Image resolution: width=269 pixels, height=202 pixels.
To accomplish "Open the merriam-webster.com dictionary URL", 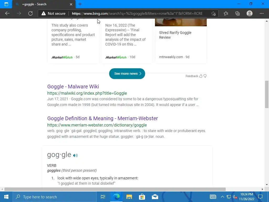I will 97,125.
